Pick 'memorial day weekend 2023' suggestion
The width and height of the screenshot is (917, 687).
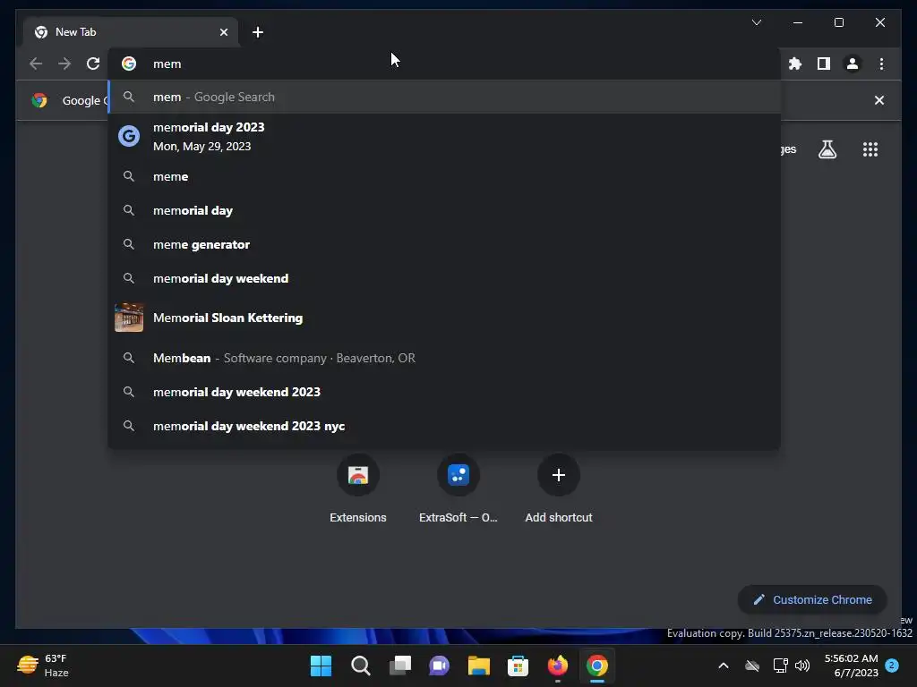(444, 392)
